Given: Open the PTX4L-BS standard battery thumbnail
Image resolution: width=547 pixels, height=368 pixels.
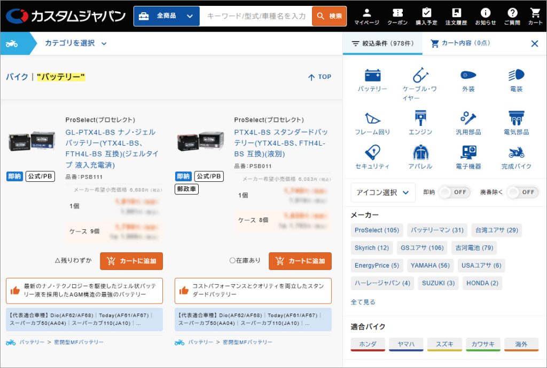Looking at the screenshot, I should [201, 141].
